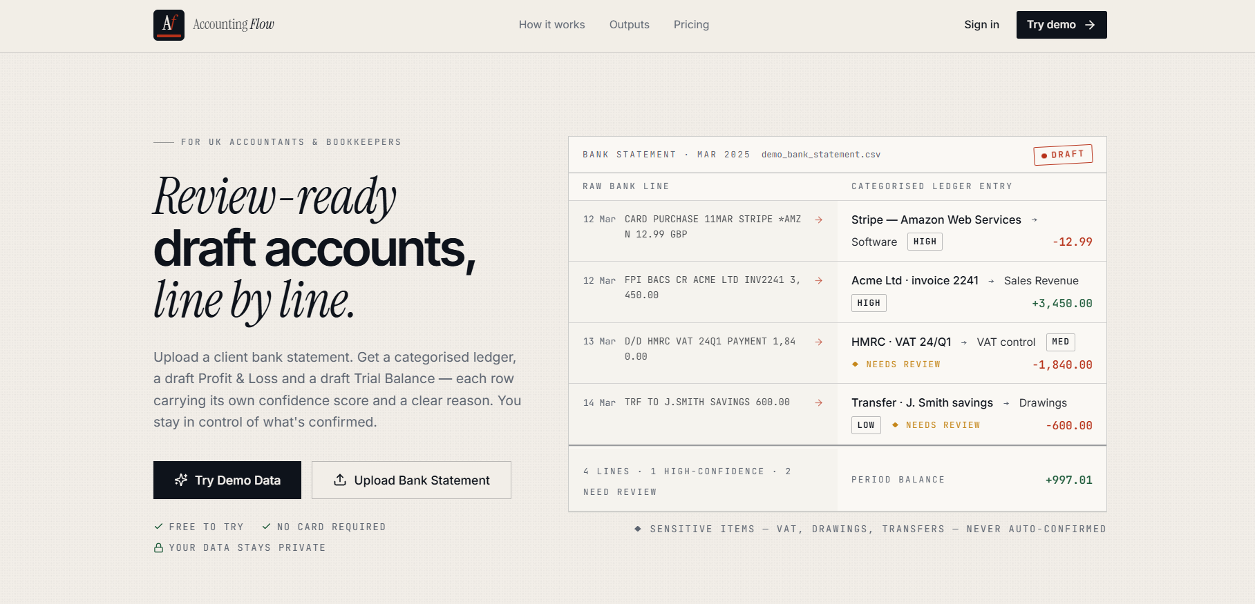Click the -600.00 amount
1255x604 pixels.
1069,425
